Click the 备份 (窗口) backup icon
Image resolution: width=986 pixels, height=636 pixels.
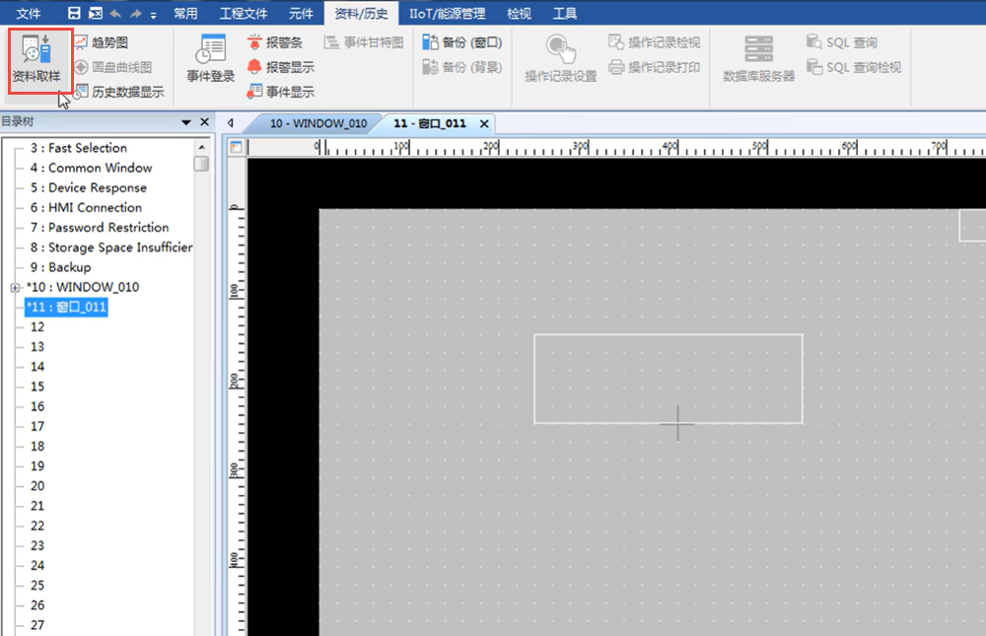pos(461,42)
